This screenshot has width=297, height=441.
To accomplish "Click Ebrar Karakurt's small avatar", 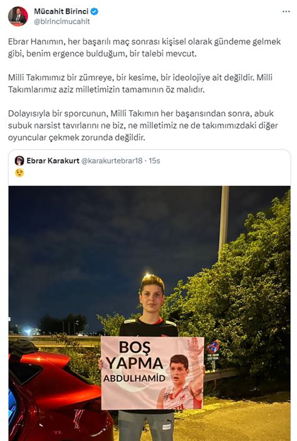I will click(19, 160).
